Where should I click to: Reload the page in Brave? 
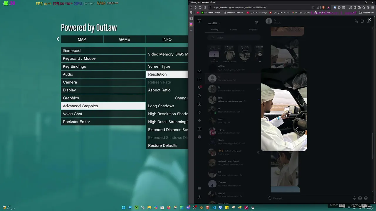coord(200,7)
